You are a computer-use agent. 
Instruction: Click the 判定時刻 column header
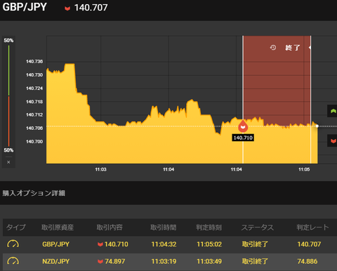[x=209, y=227]
